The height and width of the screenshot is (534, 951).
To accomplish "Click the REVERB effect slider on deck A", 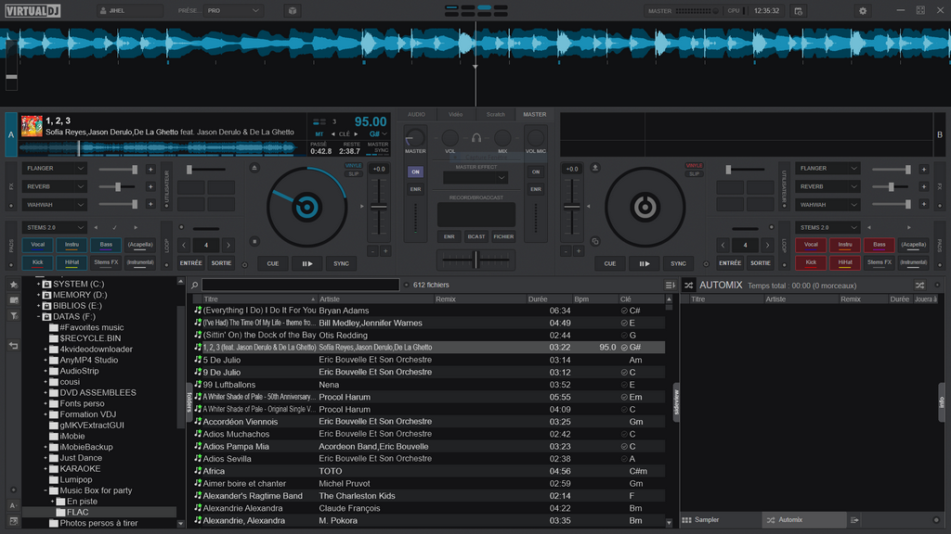I will (x=118, y=186).
